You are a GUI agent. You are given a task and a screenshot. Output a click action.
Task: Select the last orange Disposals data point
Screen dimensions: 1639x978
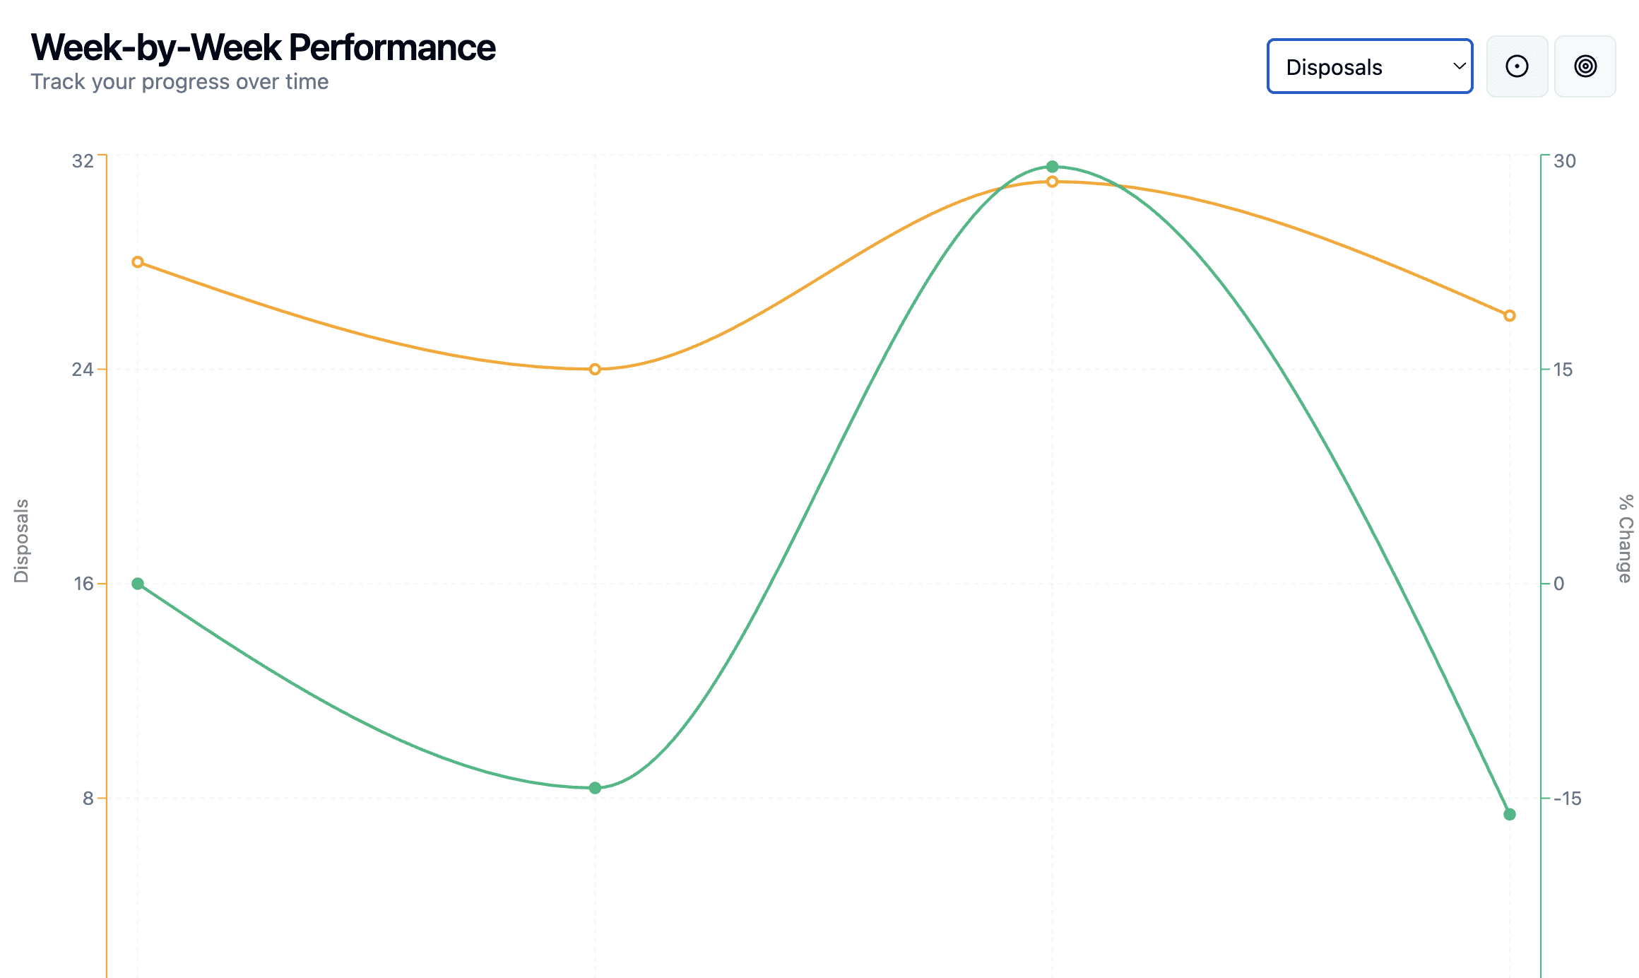1510,316
